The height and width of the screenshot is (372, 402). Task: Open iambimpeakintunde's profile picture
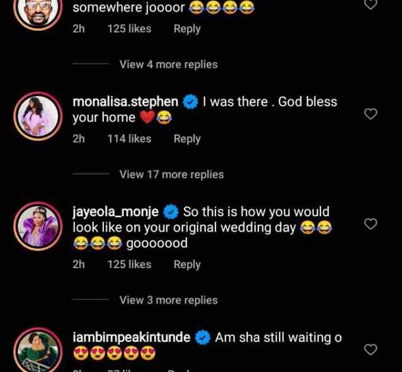click(x=38, y=350)
